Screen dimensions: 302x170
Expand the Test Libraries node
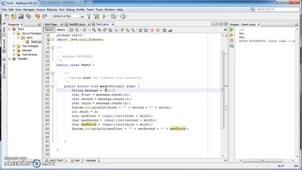click(x=14, y=55)
